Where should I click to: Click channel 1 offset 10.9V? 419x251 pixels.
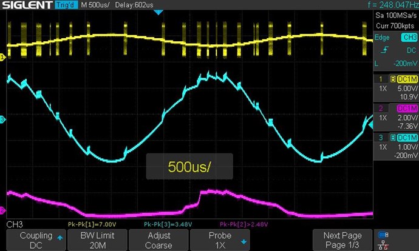tap(409, 97)
